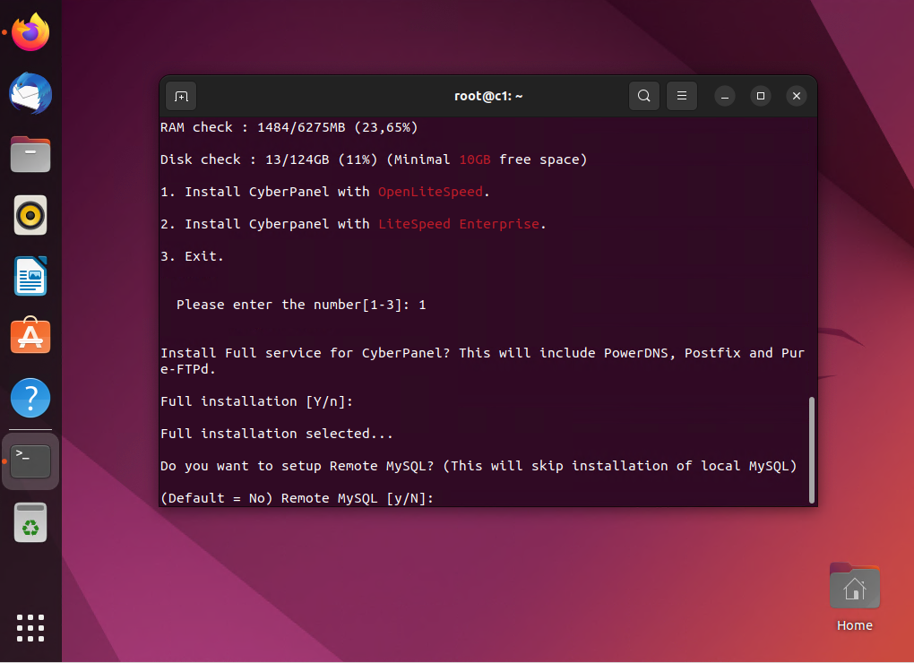914x663 pixels.
Task: Launch LibreOffice Writer from dock
Action: point(30,276)
